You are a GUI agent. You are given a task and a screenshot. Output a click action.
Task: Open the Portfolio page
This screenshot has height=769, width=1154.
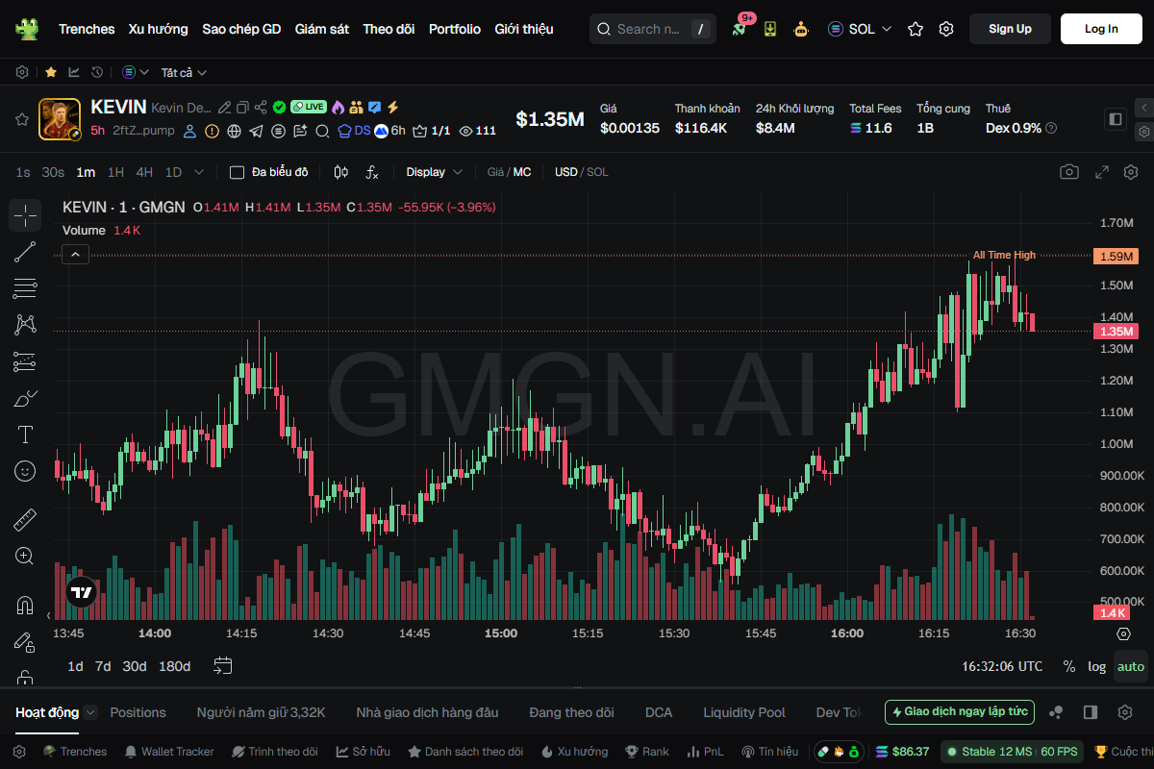[455, 29]
